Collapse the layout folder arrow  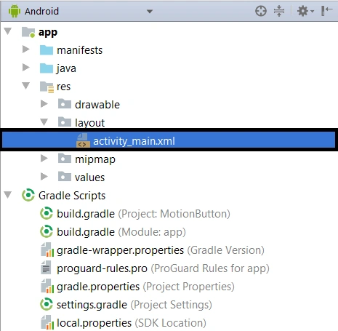coord(44,122)
